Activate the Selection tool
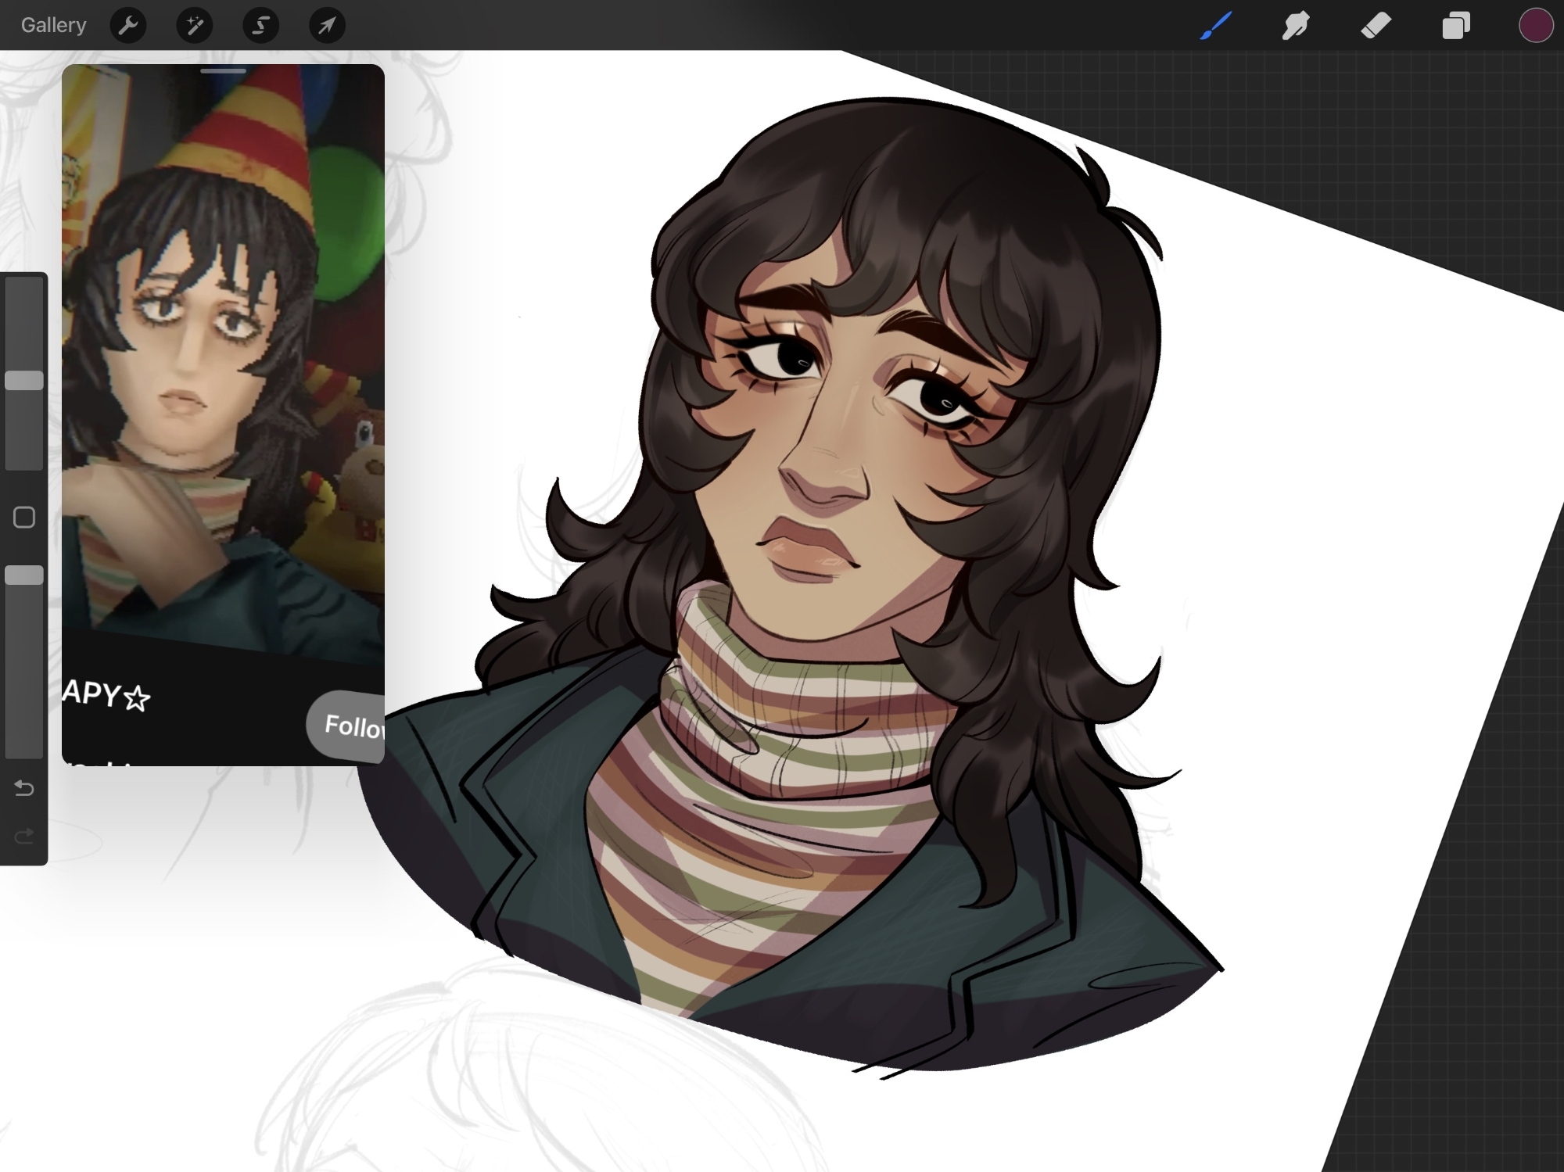The width and height of the screenshot is (1564, 1172). (x=260, y=26)
